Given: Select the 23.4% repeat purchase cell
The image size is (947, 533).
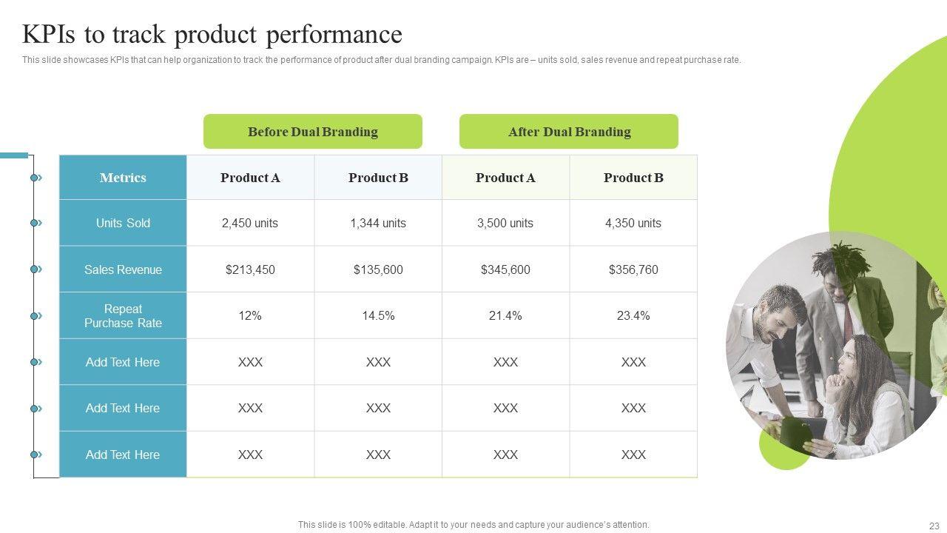Looking at the screenshot, I should pos(633,316).
